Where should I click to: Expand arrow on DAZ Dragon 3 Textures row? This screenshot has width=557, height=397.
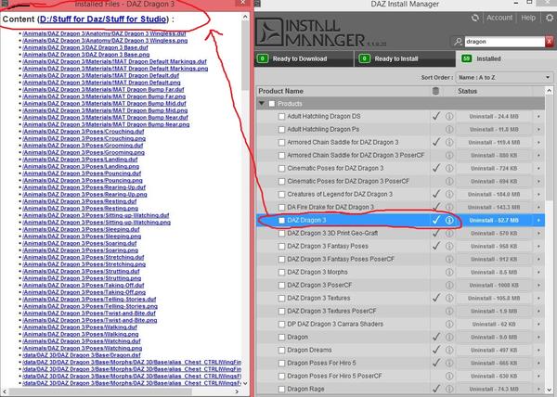point(538,298)
